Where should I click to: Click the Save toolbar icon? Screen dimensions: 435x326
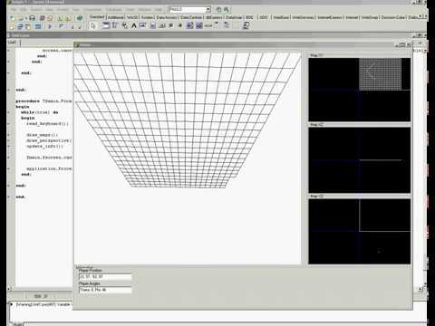pyautogui.click(x=32, y=18)
